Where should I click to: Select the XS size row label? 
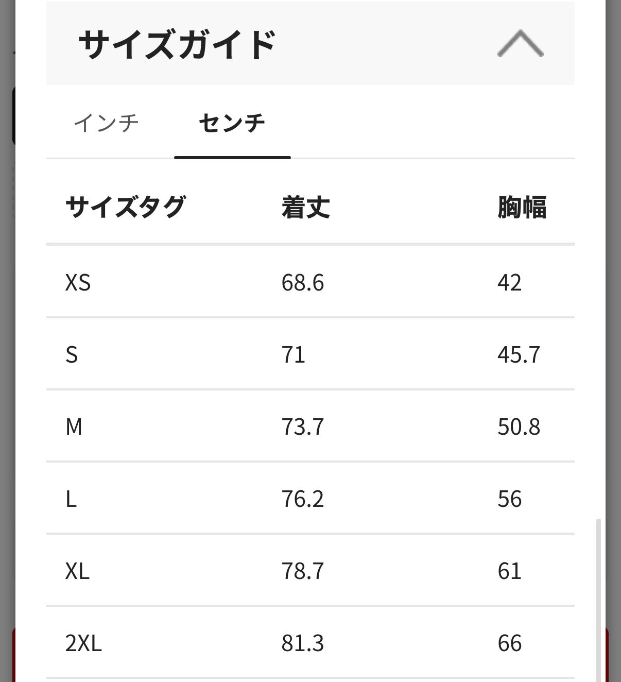point(78,282)
